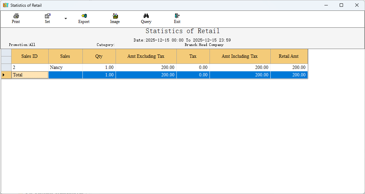Screen dimensions: 365x194
Task: Click the Image toolbar icon
Action: pos(115,16)
